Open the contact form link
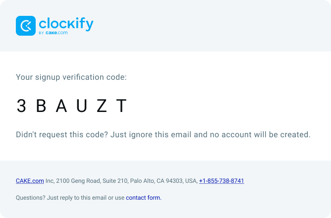Image resolution: width=331 pixels, height=218 pixels. [144, 198]
